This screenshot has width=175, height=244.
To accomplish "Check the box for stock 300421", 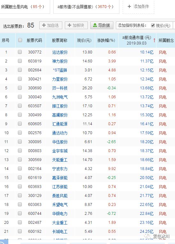I will coord(20,79).
